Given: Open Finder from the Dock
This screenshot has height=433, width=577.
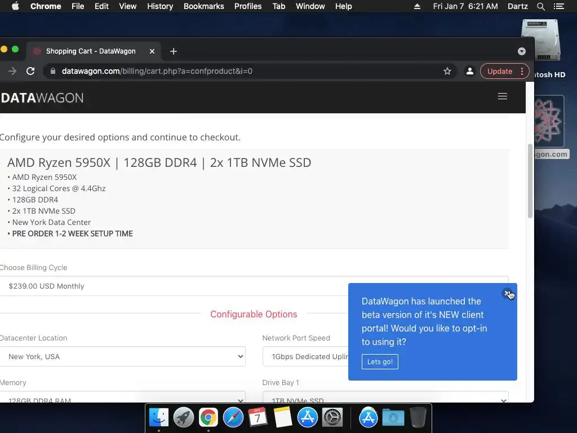Looking at the screenshot, I should click(x=158, y=418).
